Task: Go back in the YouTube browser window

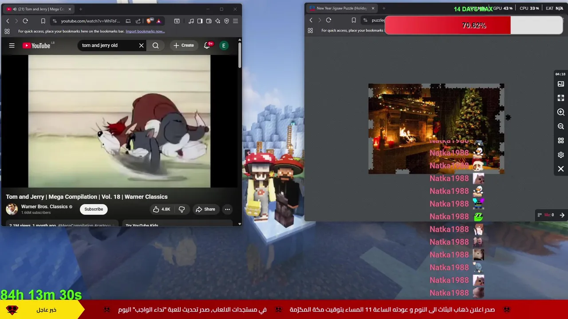Action: pos(8,21)
